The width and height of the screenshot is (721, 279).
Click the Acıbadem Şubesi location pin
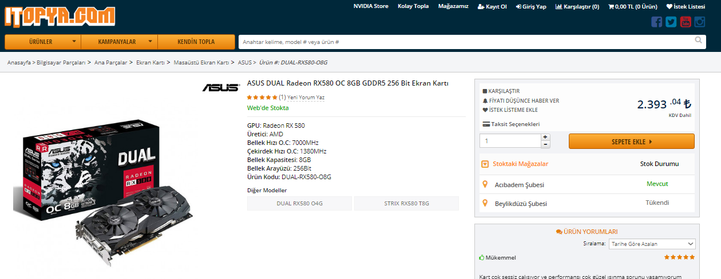click(485, 184)
